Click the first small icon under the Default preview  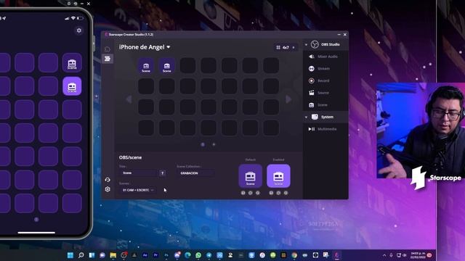[243, 193]
